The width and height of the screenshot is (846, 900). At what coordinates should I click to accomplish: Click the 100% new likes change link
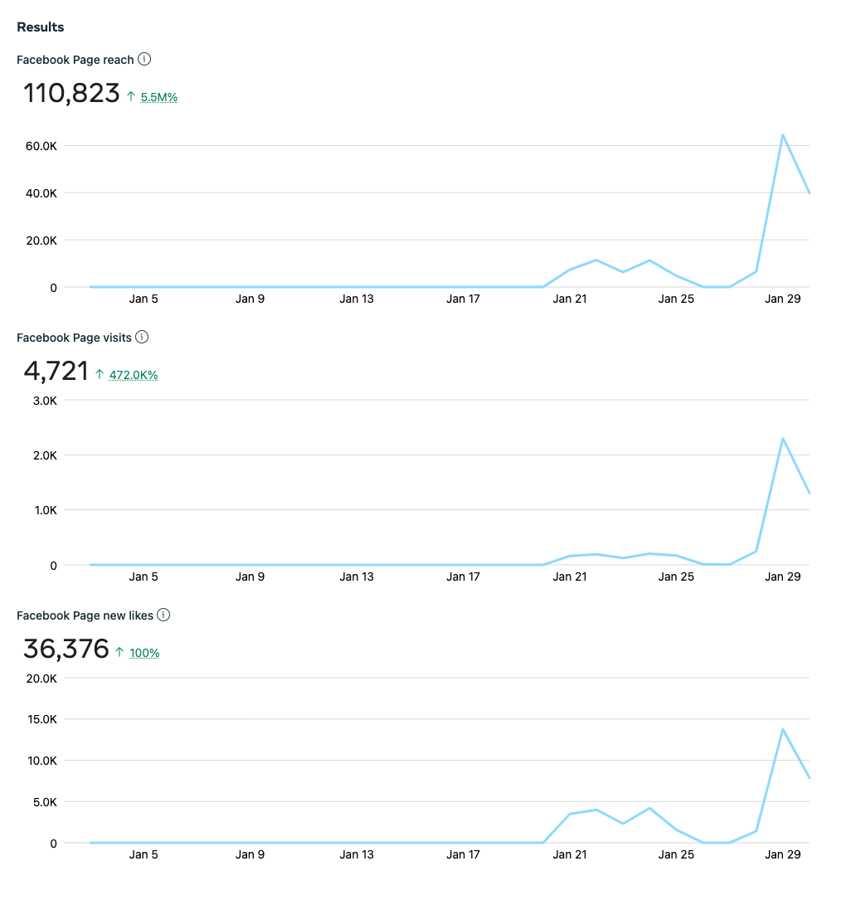point(144,653)
